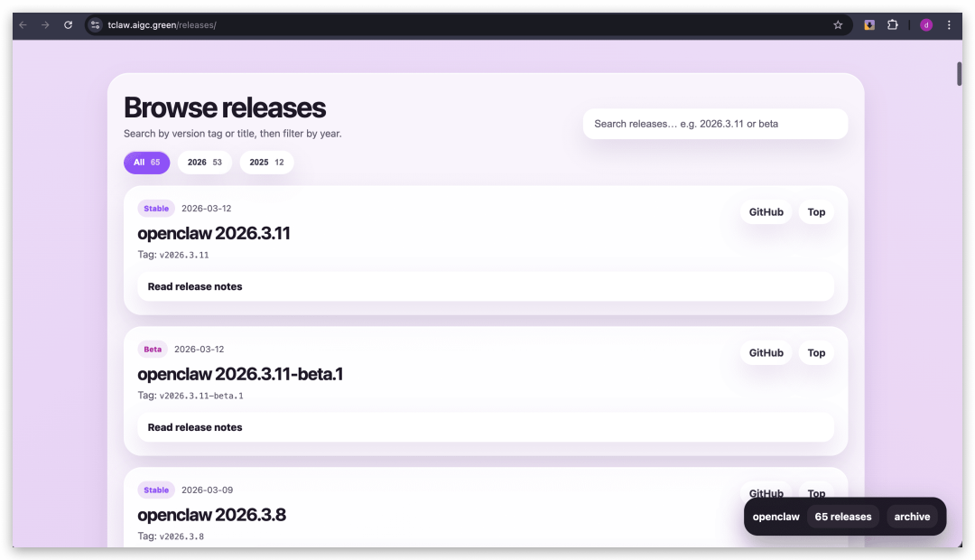Open the Extensions puzzle icon
Screen dimensions: 975x560
pos(892,25)
